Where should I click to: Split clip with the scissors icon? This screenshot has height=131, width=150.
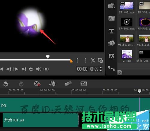tap(93, 60)
